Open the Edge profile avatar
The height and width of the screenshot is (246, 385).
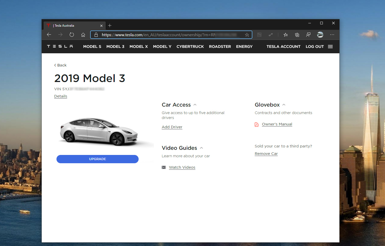[x=320, y=35]
